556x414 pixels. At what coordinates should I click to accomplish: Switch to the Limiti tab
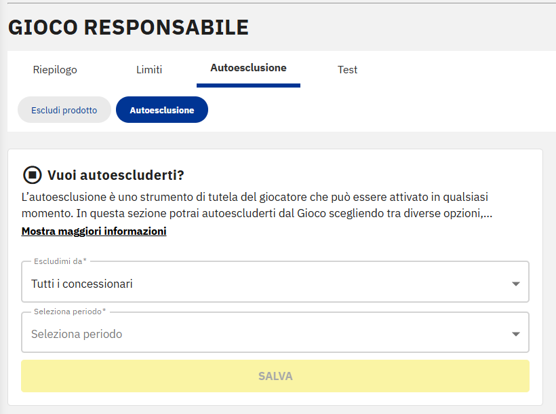149,69
